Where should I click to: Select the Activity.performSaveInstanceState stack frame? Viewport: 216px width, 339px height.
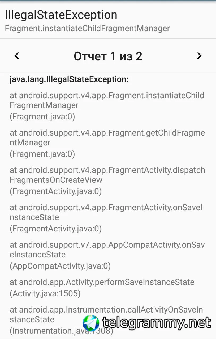(x=102, y=282)
